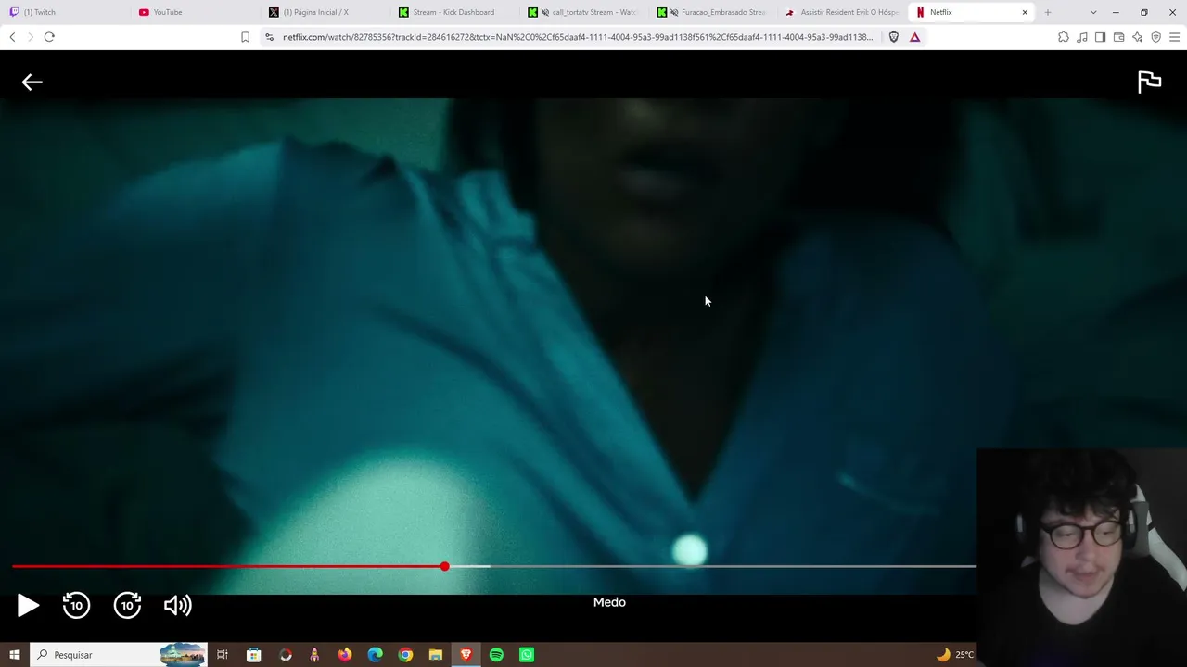This screenshot has width=1187, height=667.
Task: Launch Google Chrome from taskbar
Action: click(405, 655)
